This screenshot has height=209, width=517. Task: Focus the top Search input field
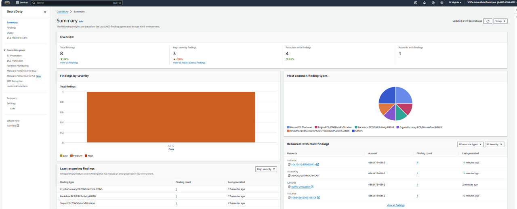click(77, 2)
